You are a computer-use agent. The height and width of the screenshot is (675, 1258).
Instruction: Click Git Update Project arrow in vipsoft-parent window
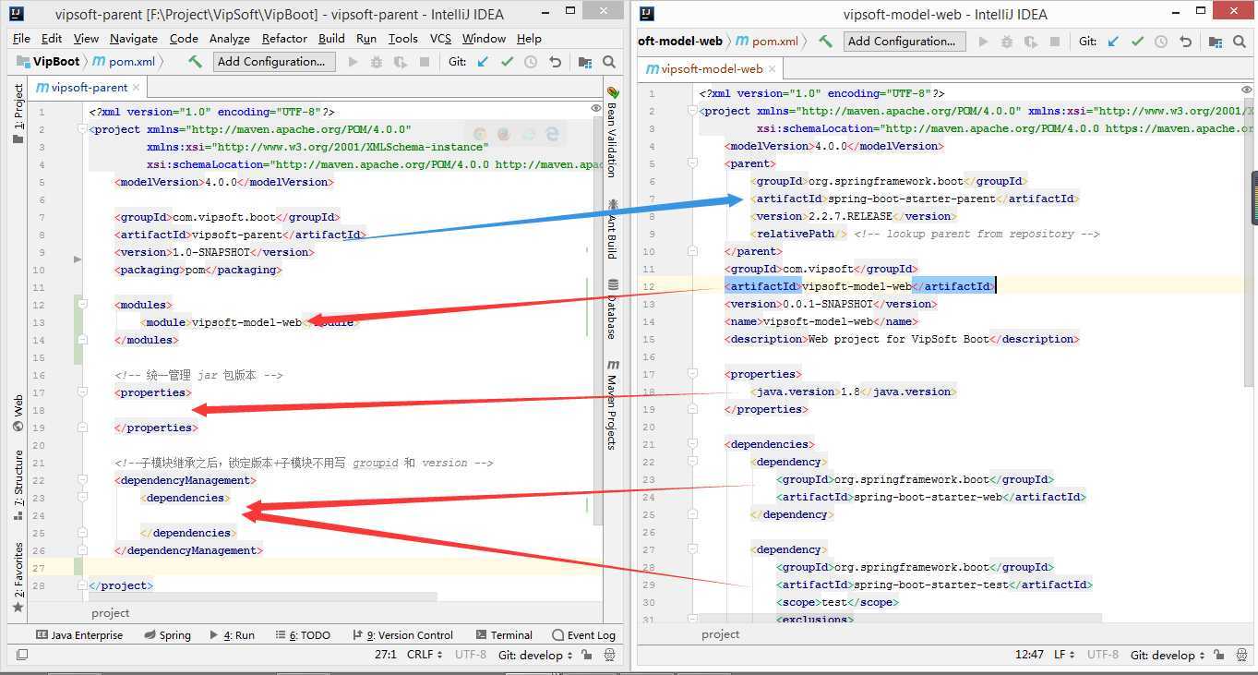pyautogui.click(x=483, y=62)
